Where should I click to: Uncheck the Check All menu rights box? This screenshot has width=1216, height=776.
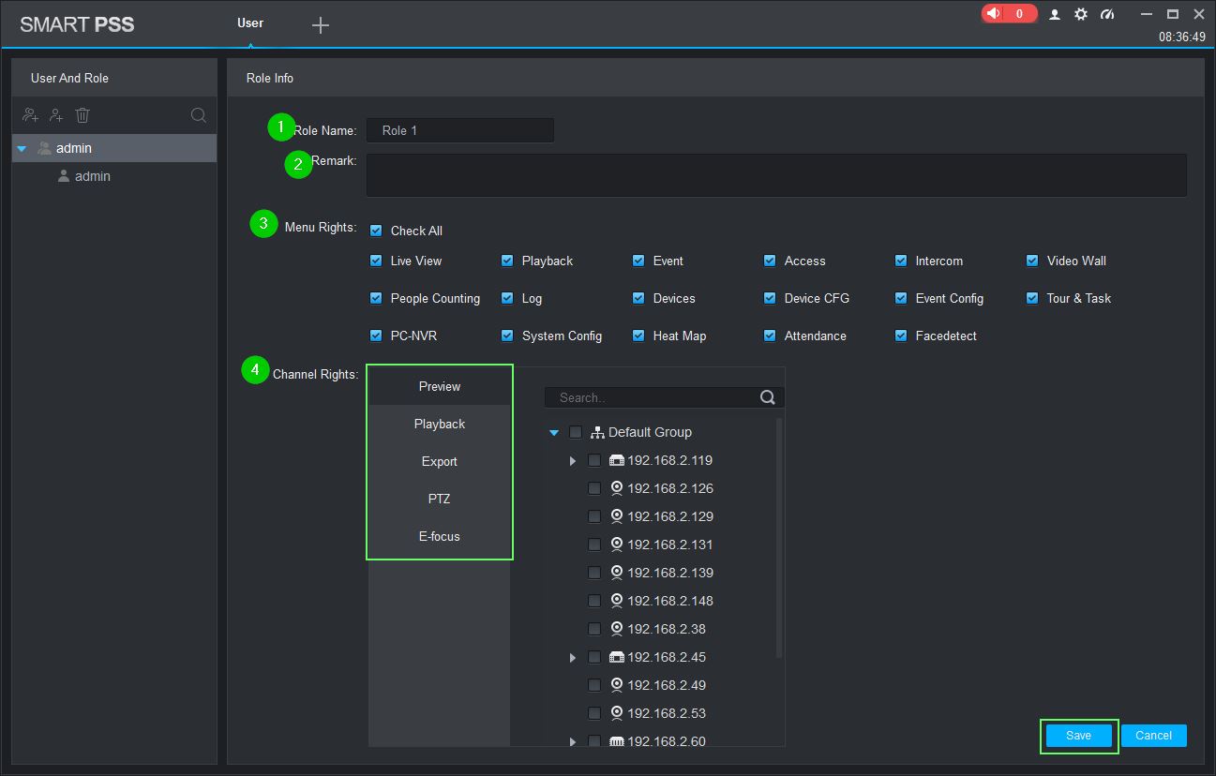pos(376,231)
